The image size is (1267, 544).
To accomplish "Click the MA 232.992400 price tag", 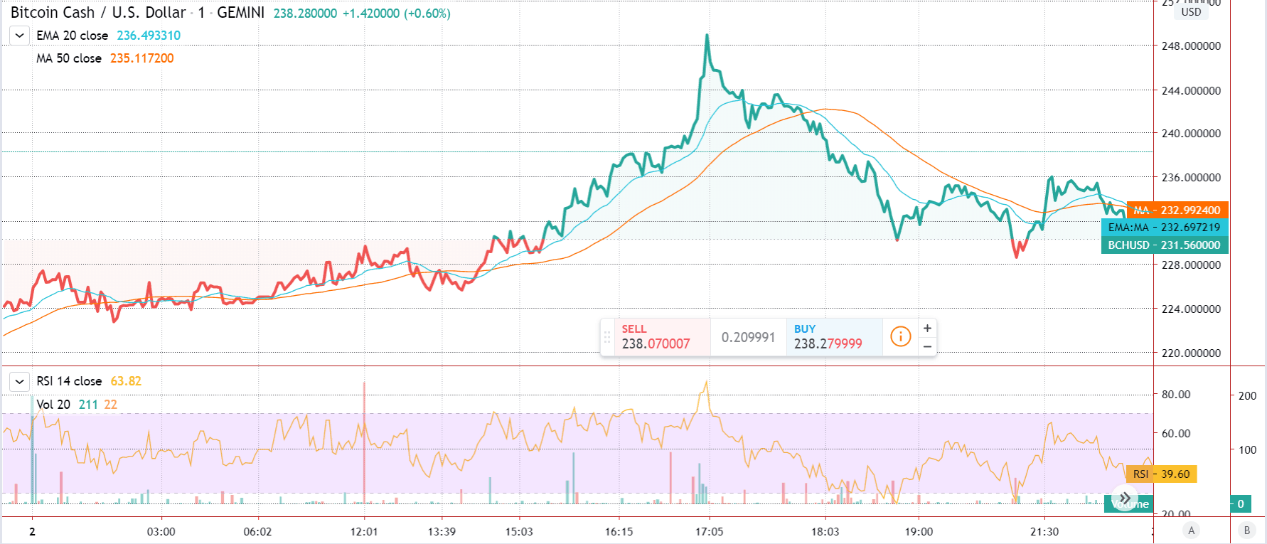I will 1177,210.
